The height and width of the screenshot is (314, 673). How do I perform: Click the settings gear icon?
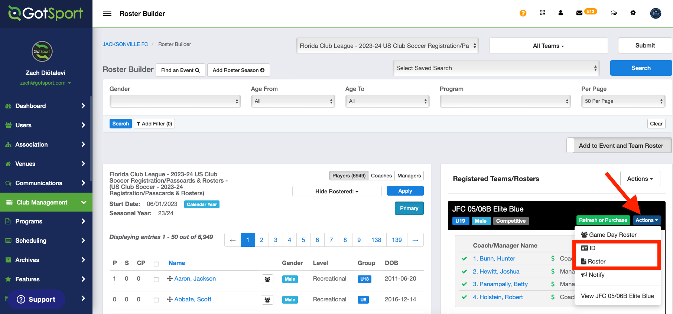point(633,13)
